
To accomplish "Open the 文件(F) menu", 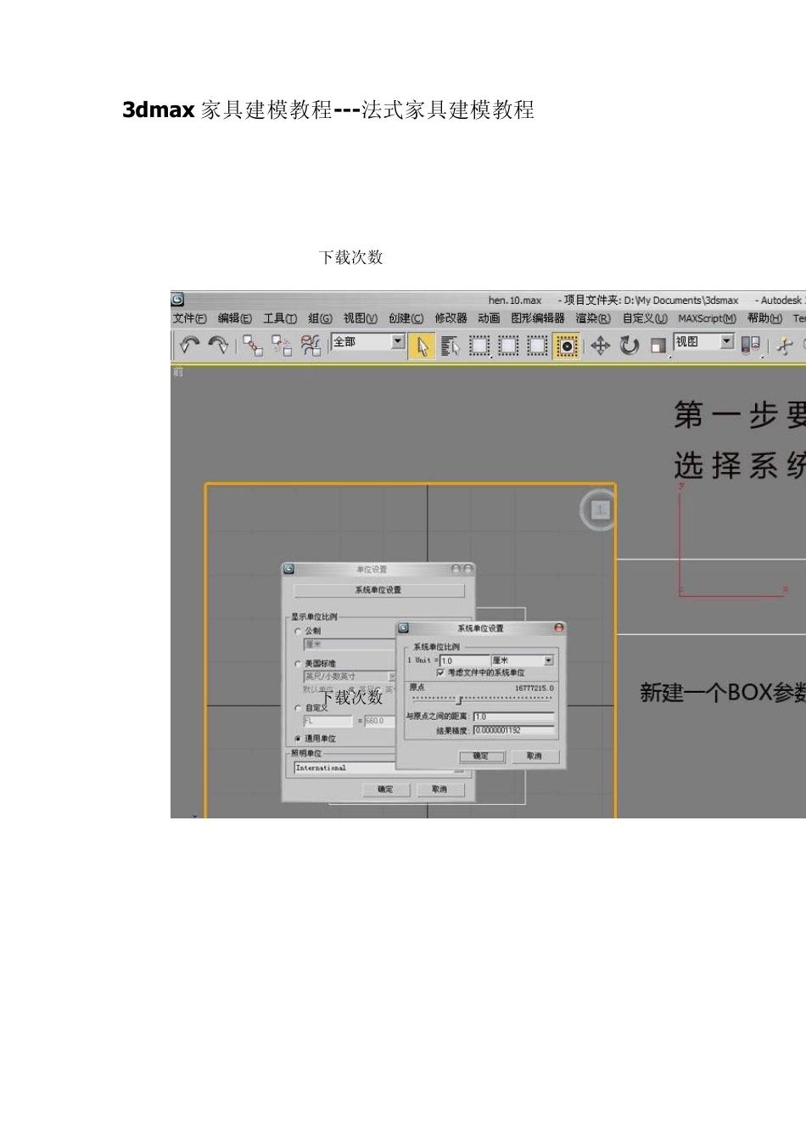I will 189,318.
